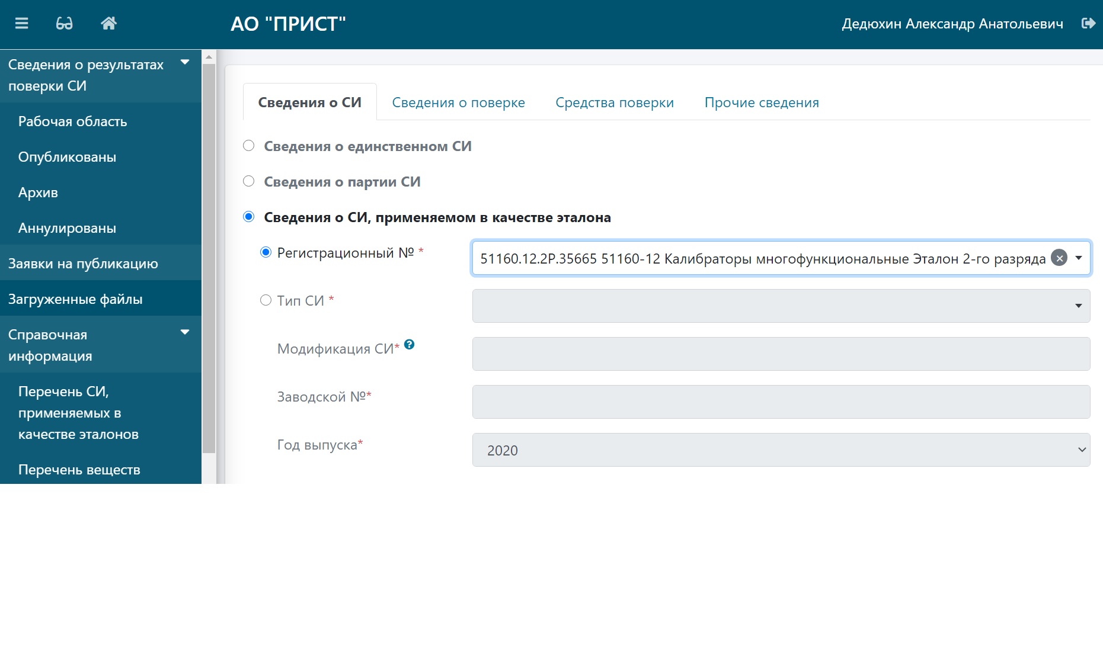Click the glasses accessibility icon

point(64,23)
